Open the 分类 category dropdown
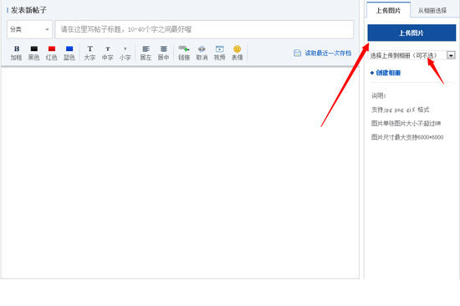460x306 pixels. 29,29
